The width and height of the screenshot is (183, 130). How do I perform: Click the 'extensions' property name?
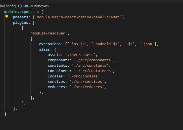tap(50, 44)
